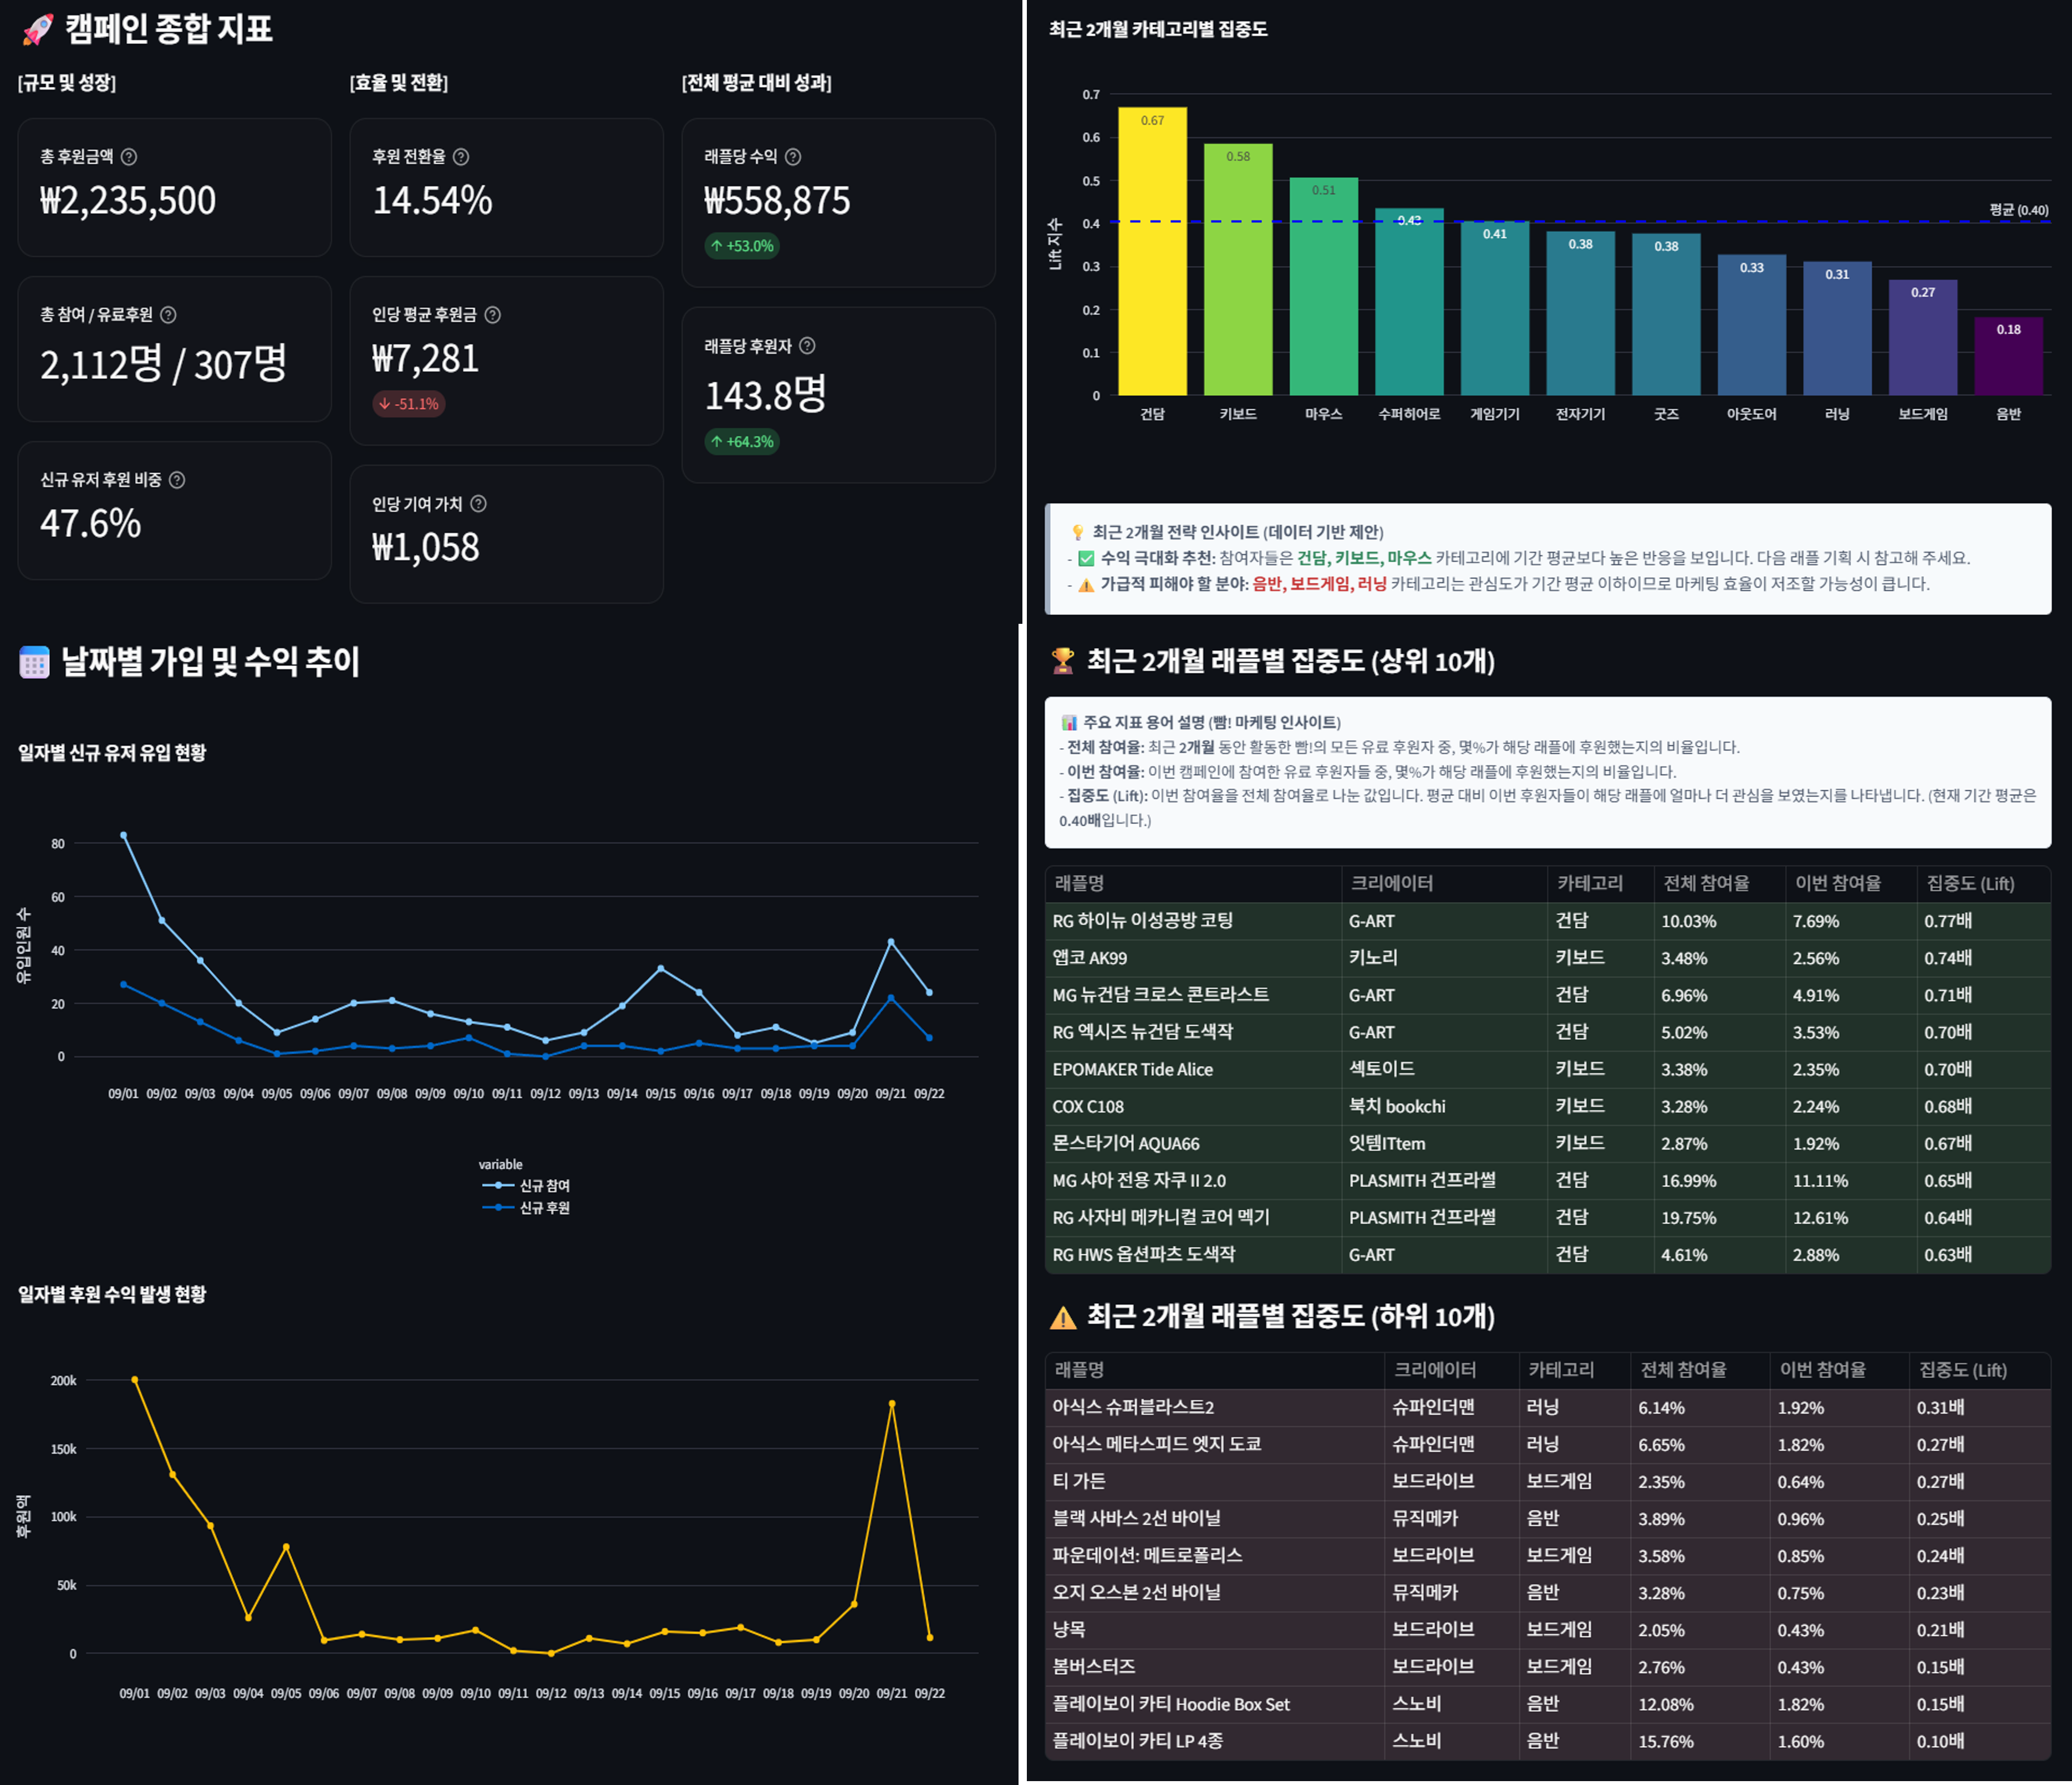Click help icon next to 인당 기여 가치
This screenshot has width=2072, height=1785.
(478, 504)
